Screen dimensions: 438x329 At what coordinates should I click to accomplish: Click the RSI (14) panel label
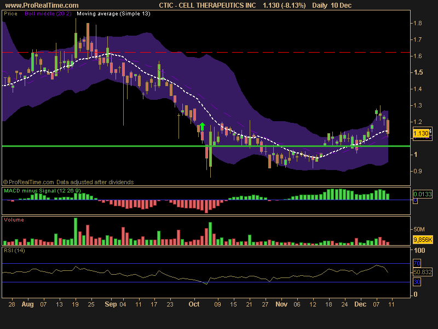[14, 251]
